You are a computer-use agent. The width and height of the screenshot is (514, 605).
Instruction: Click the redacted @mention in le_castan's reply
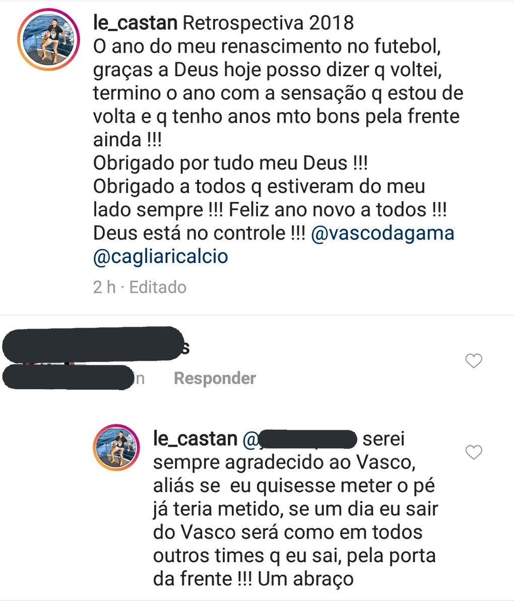click(300, 439)
